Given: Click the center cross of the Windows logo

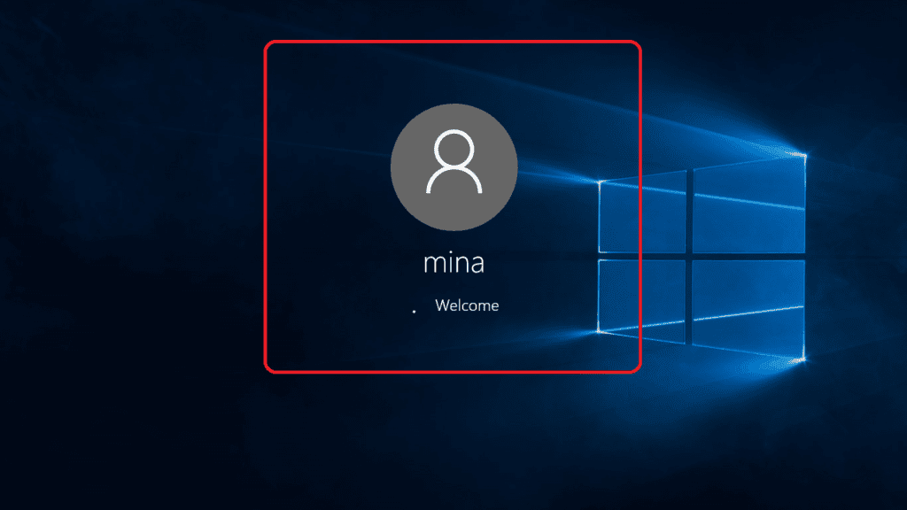Looking at the screenshot, I should point(689,257).
